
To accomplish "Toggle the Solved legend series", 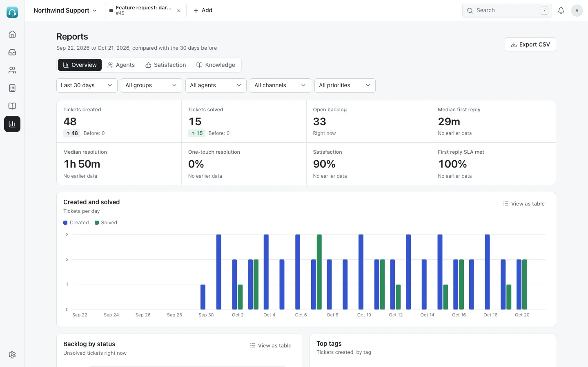I will [106, 223].
